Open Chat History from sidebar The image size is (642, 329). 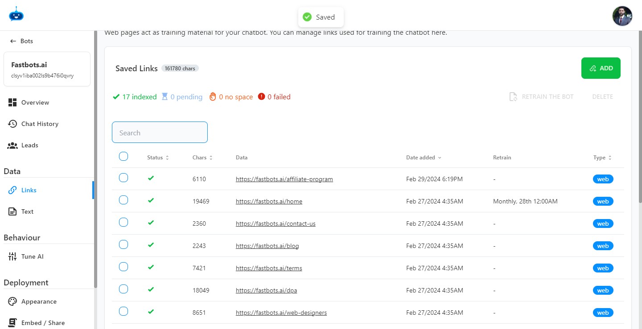tap(39, 124)
